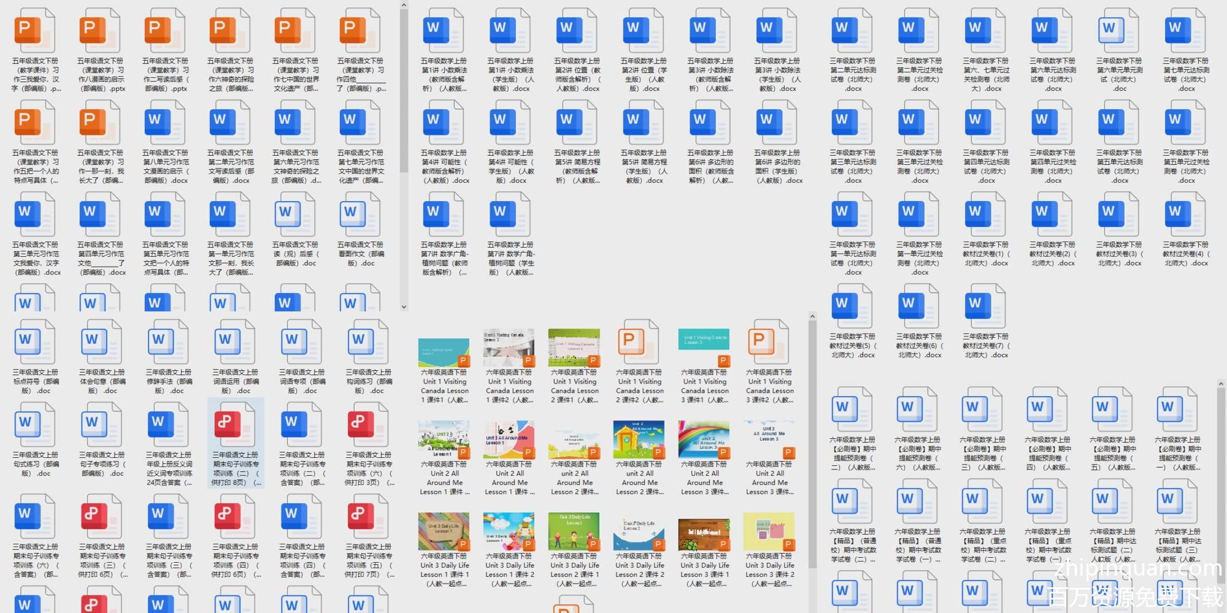
Task: Click the 六年级英语下册 panel scrollbar up arrow
Action: (x=813, y=317)
